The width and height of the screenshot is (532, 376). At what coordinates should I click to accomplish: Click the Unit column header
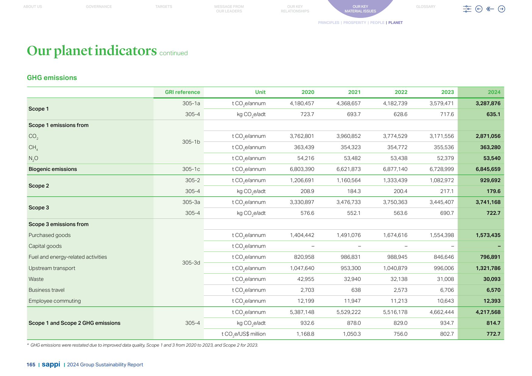click(x=260, y=92)
